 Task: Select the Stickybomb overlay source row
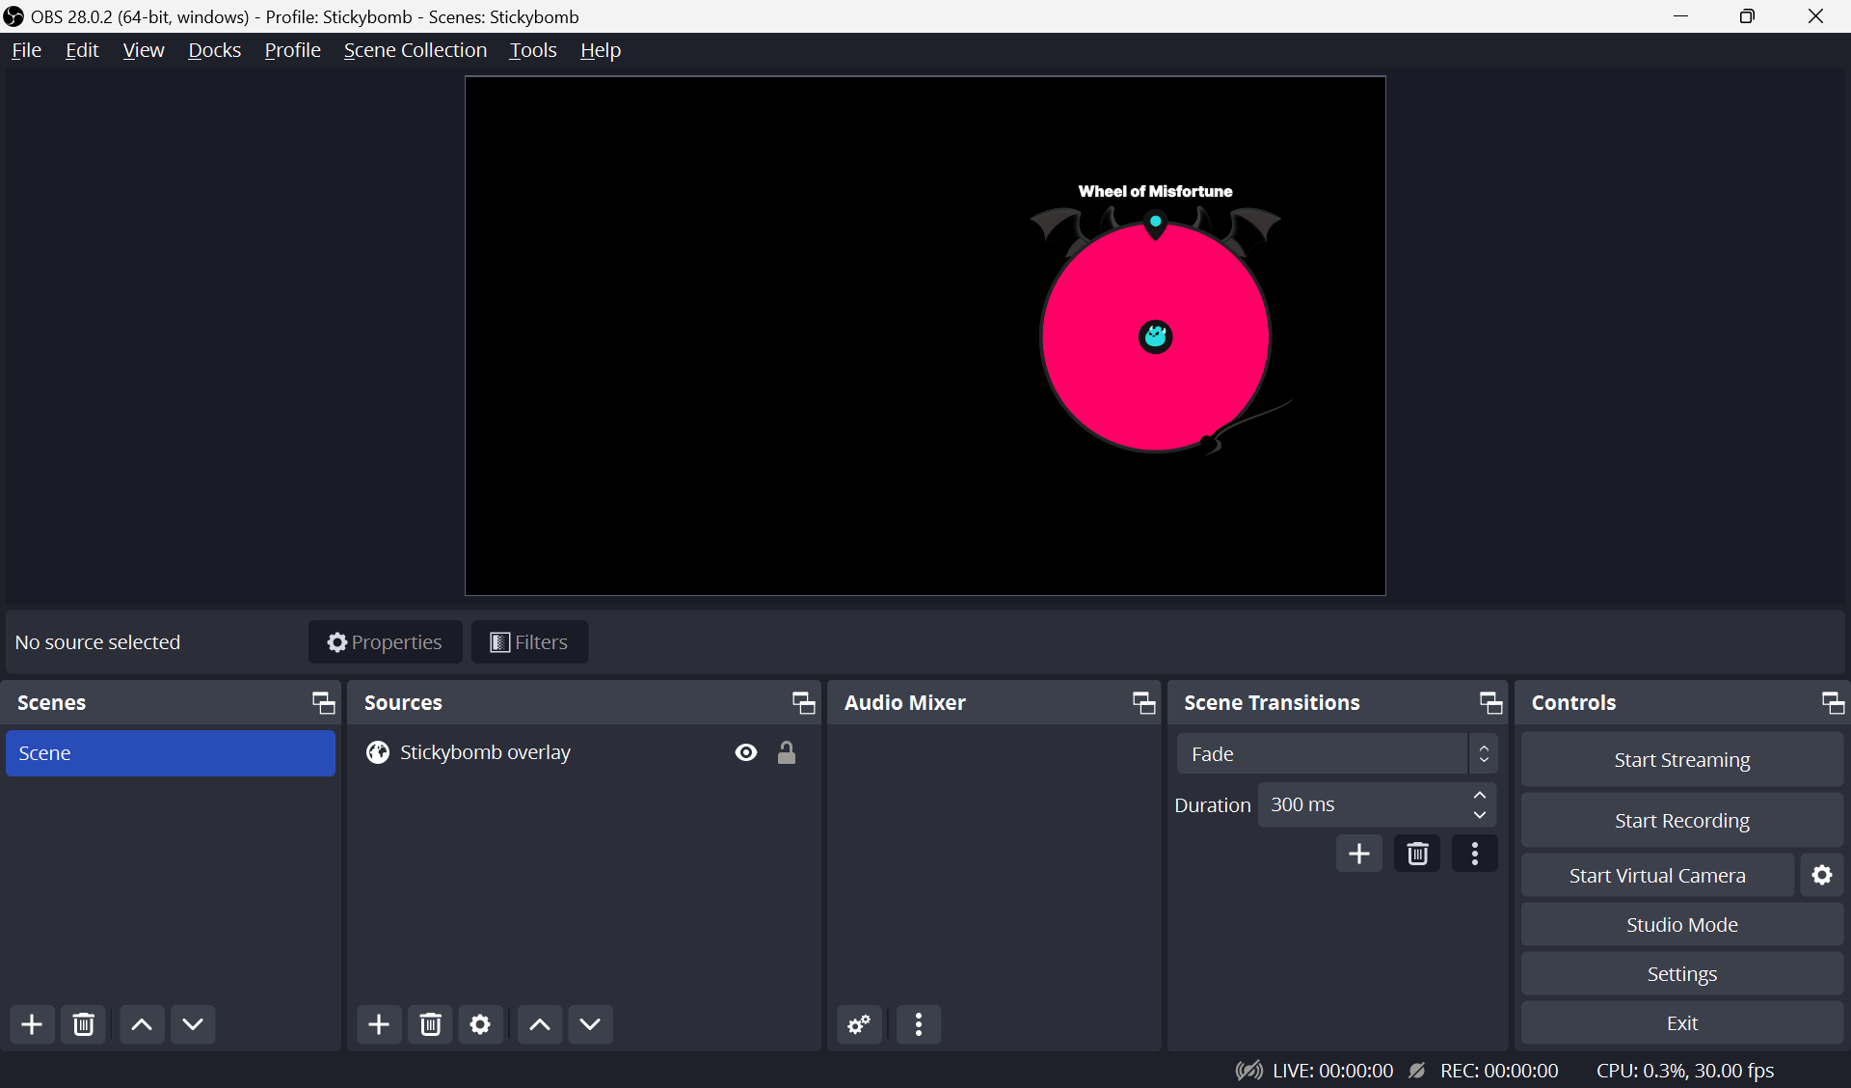coord(584,752)
